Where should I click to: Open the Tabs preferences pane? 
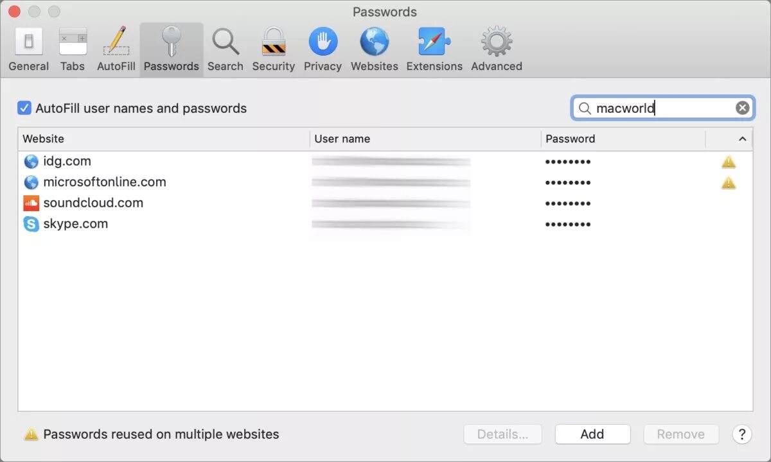point(73,50)
